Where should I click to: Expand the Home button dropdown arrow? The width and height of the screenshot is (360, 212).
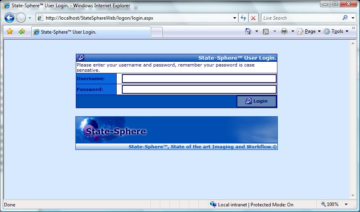(257, 31)
